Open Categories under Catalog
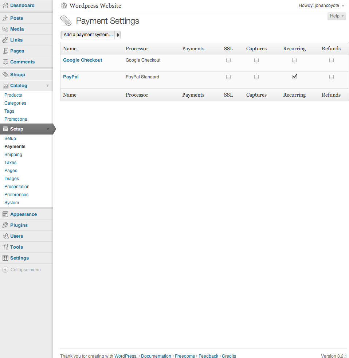The height and width of the screenshot is (358, 349). point(15,103)
